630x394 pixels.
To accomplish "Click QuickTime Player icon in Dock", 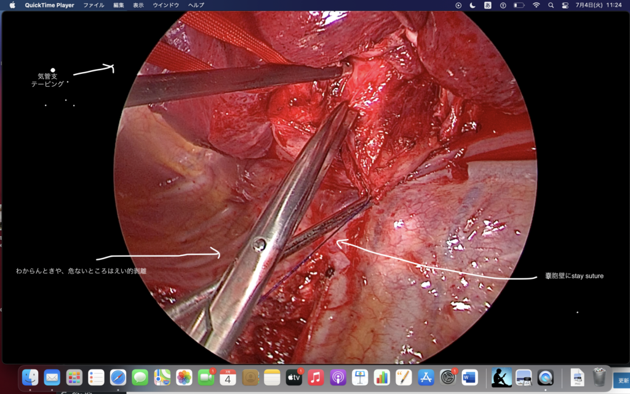I will pyautogui.click(x=545, y=377).
